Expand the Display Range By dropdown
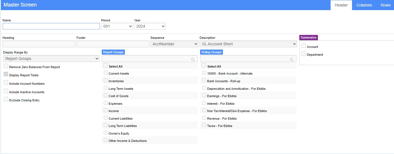The width and height of the screenshot is (394, 154). coord(51,59)
